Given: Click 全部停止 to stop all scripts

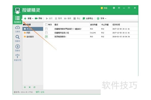Looking at the screenshot, I should (x=88, y=18).
